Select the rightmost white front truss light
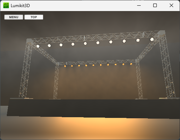The image size is (180, 140). [x=152, y=39]
